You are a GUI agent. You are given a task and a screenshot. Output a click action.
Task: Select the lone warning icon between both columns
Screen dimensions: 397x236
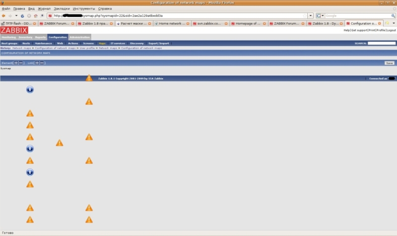pos(60,143)
